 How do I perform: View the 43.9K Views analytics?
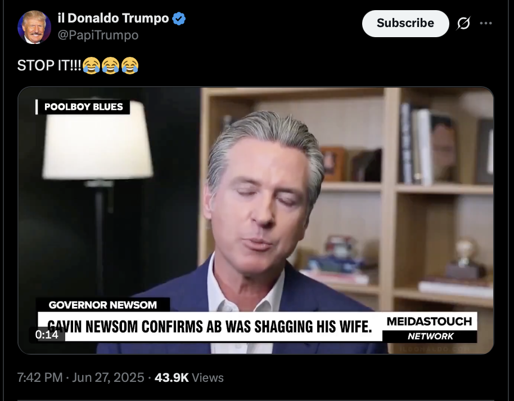click(189, 377)
